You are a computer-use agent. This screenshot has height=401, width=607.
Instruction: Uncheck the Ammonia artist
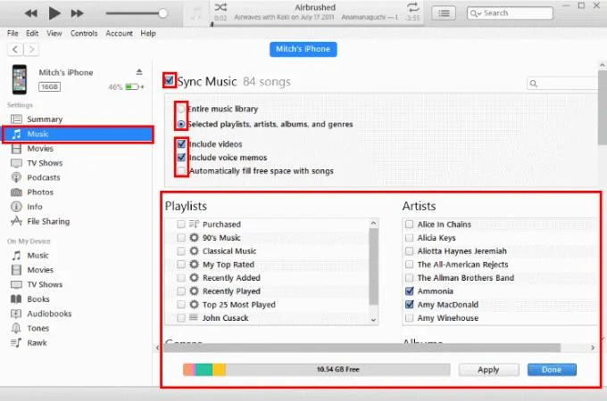pyautogui.click(x=409, y=291)
